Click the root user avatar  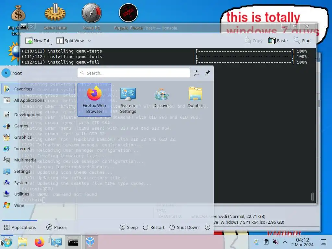6,73
